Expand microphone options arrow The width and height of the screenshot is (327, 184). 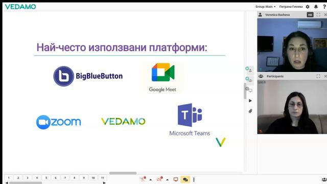click(151, 179)
